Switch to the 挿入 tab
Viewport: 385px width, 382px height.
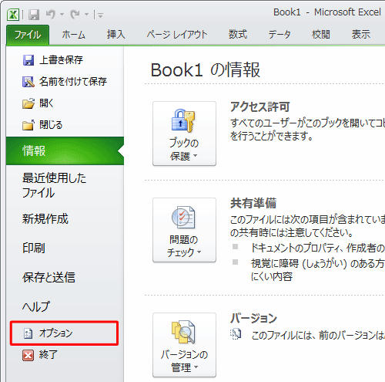(116, 35)
